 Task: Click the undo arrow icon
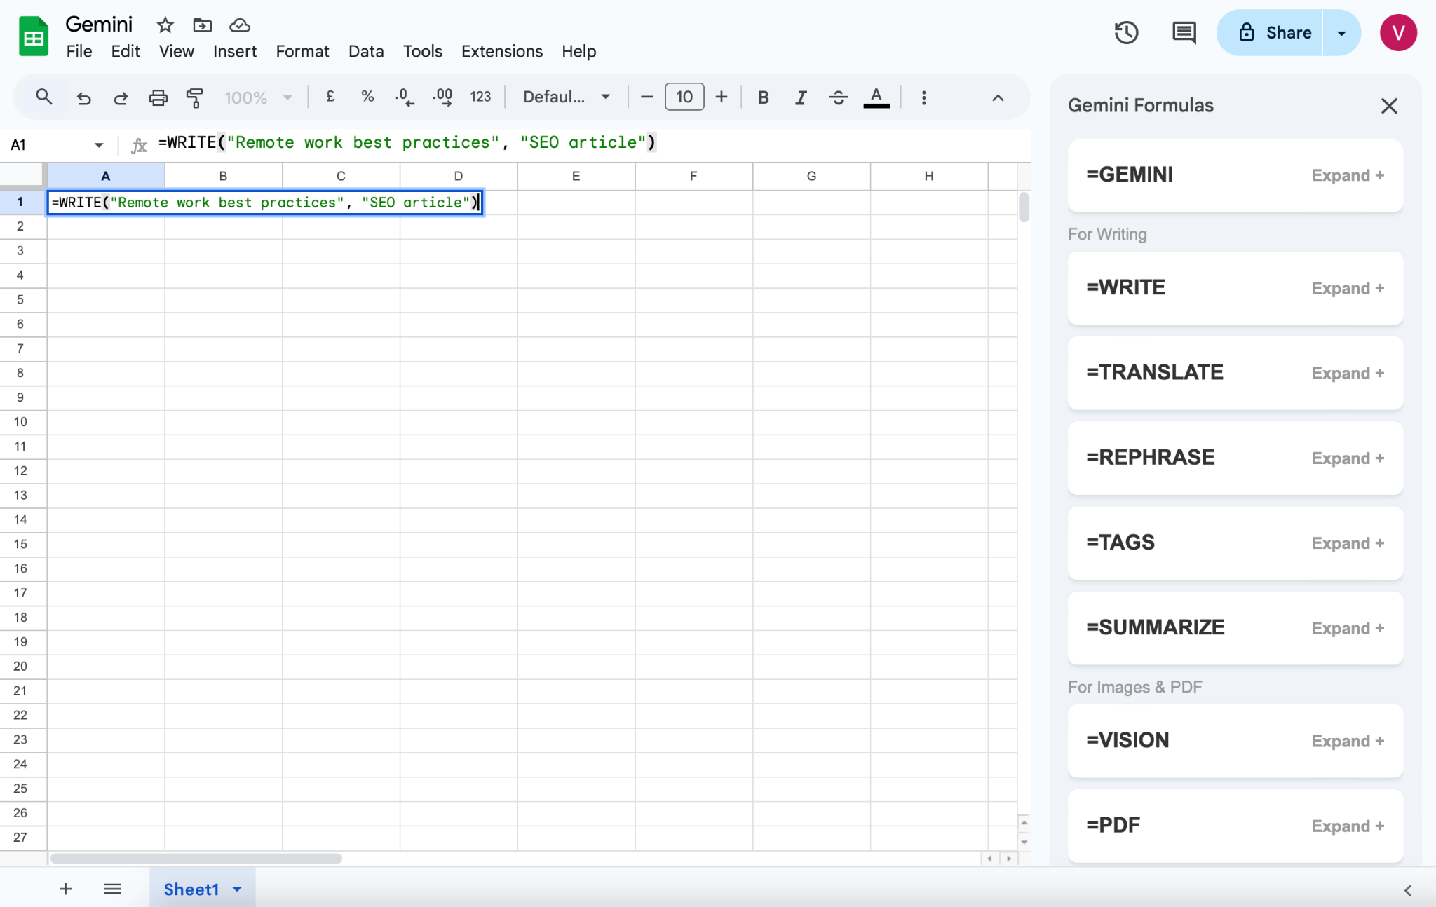(x=83, y=97)
